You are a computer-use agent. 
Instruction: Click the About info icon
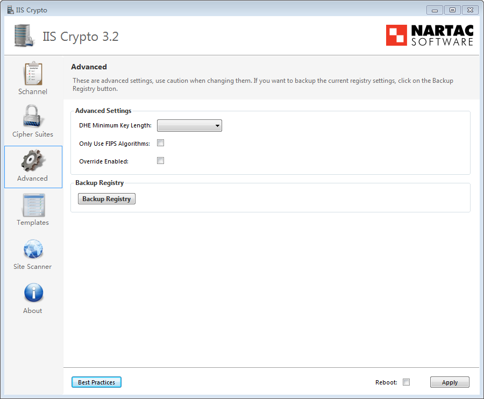click(x=33, y=294)
